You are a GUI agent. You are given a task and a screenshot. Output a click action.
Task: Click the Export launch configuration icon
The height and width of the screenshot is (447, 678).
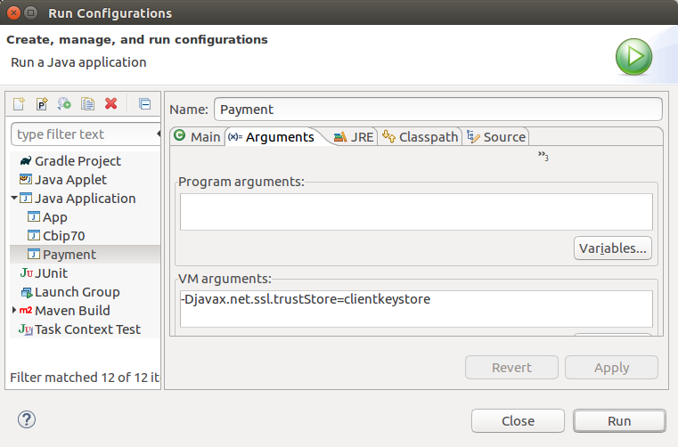(64, 104)
